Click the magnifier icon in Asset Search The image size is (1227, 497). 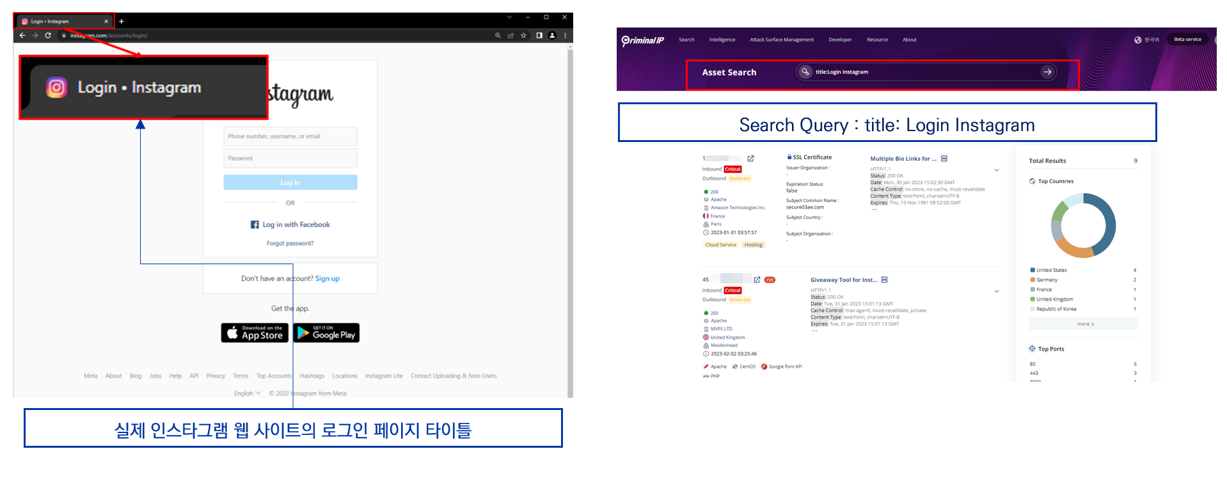[x=805, y=72]
